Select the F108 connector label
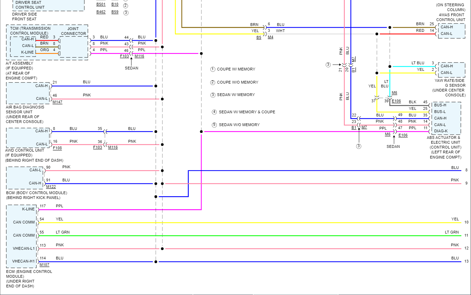Viewport: 471px width, 295px height. tap(57, 148)
